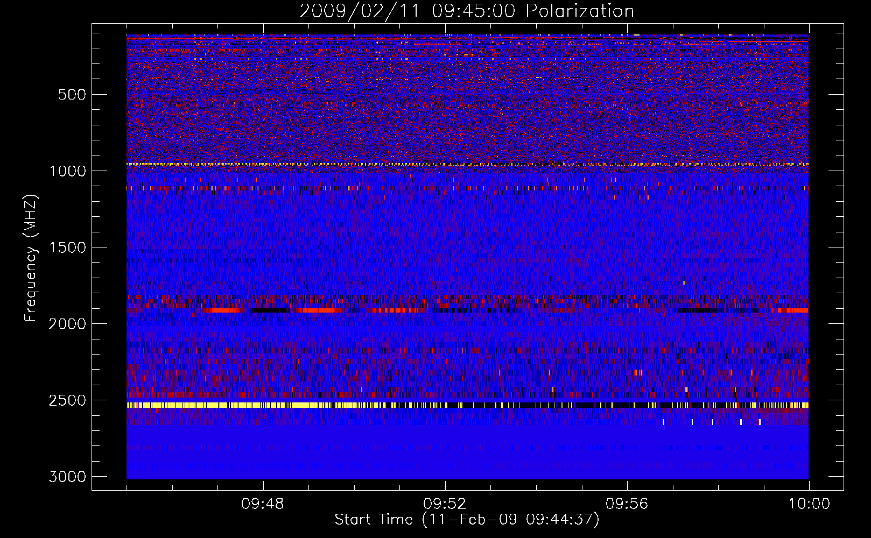Screen dimensions: 871x538
Task: Click the 09:52 time tick label
Action: (x=445, y=504)
